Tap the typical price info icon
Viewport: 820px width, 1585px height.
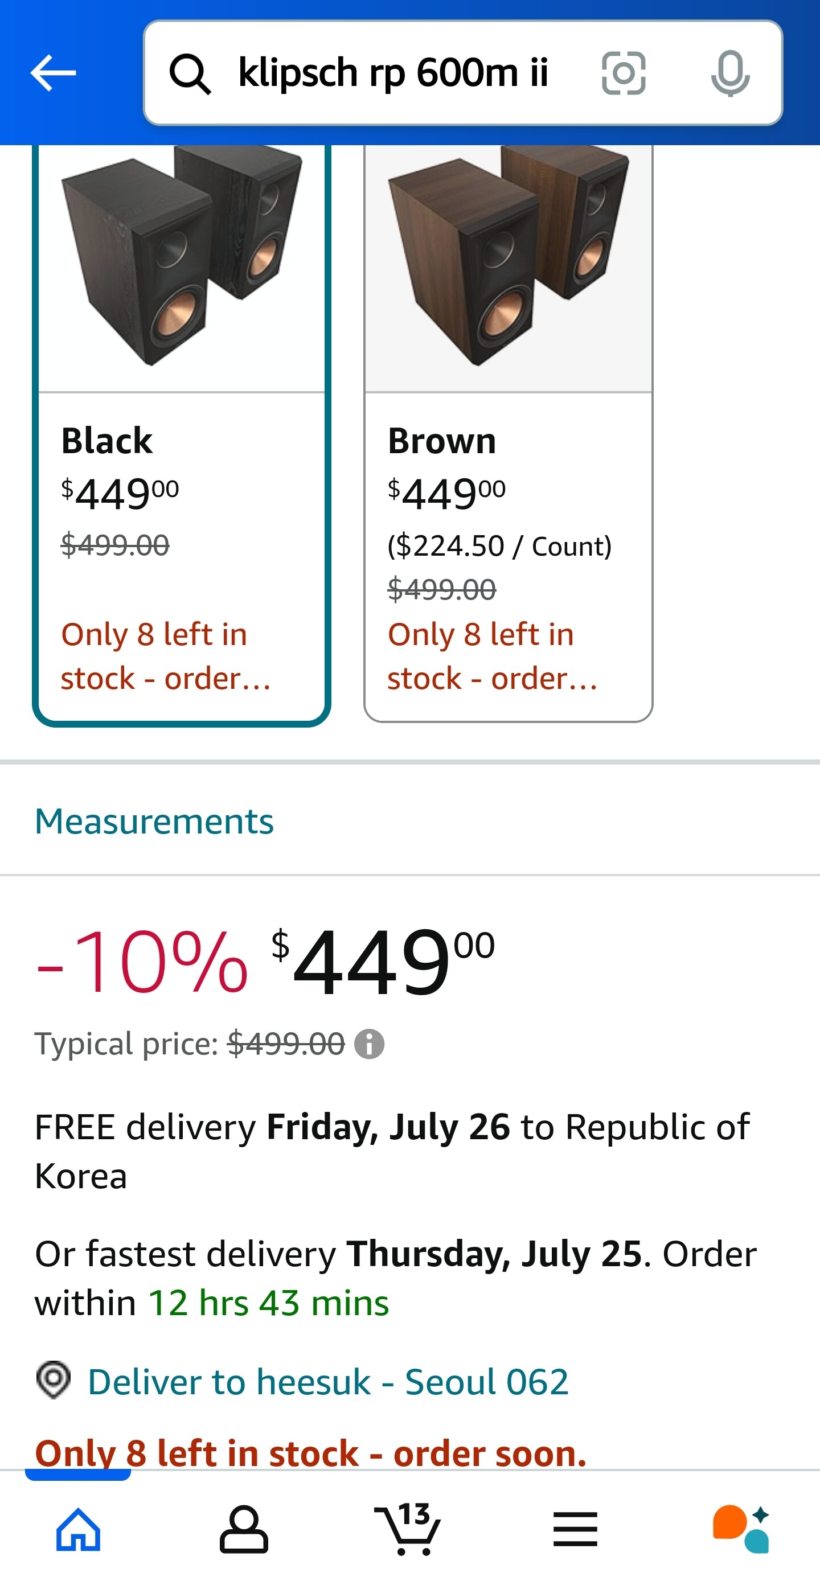[370, 1044]
